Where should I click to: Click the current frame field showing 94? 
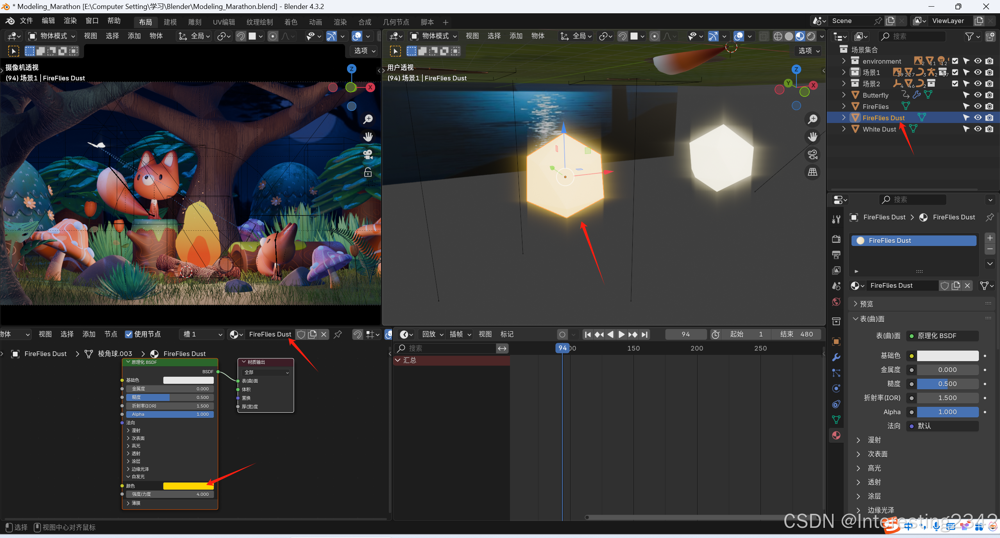pos(685,334)
